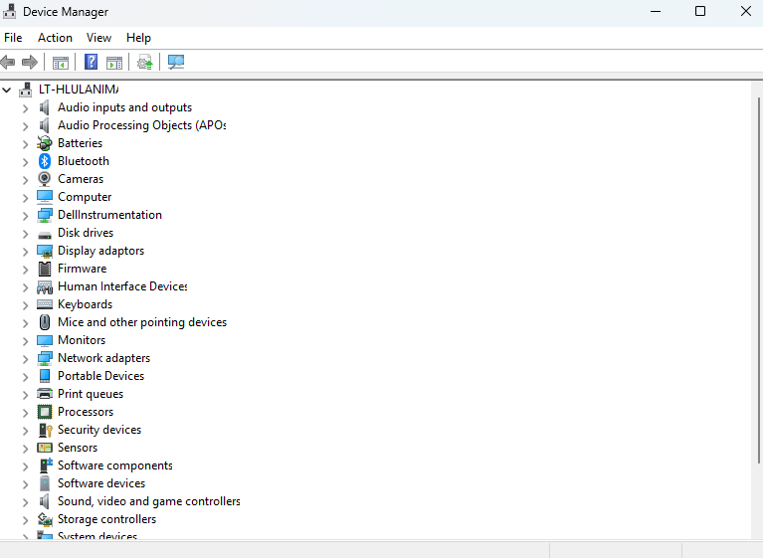Image resolution: width=763 pixels, height=558 pixels.
Task: Collapse the LT-HLULANIMA root node arrow
Action: (x=7, y=90)
